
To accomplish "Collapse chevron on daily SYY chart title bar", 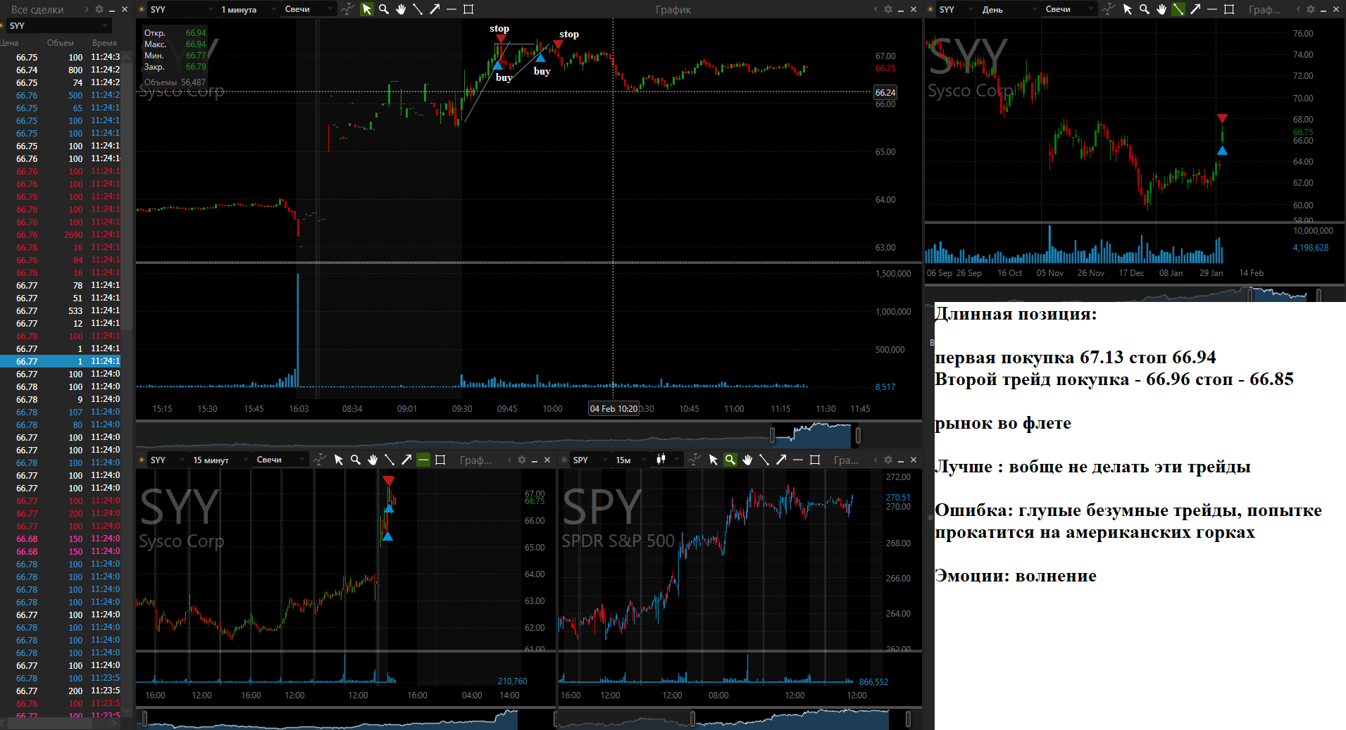I will point(1298,9).
